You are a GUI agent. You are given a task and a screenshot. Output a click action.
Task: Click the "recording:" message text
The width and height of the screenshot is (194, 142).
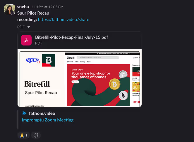click(x=27, y=20)
